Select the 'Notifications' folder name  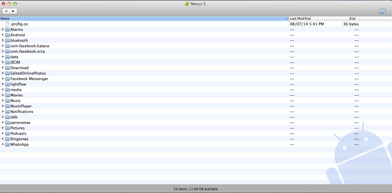[22, 111]
